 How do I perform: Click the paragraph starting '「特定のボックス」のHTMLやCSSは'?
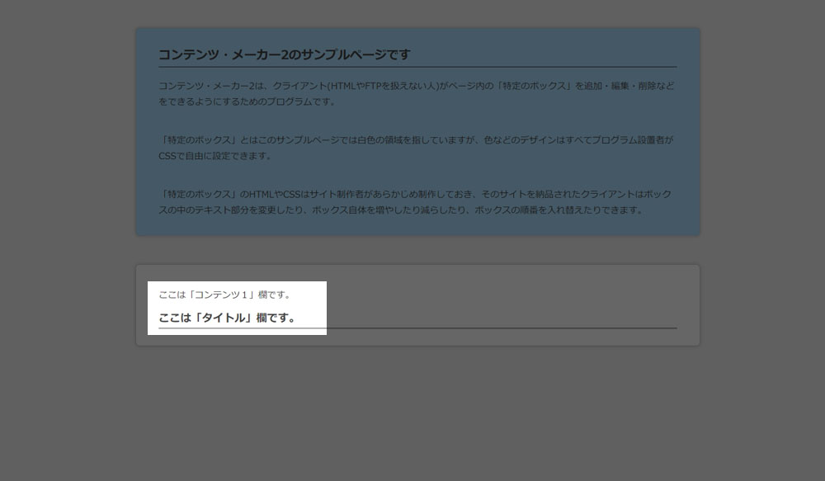415,201
